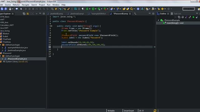The height and width of the screenshot is (112, 200).
Task: Toggle Hide Non-Public Members in Outline
Action: (x=193, y=17)
